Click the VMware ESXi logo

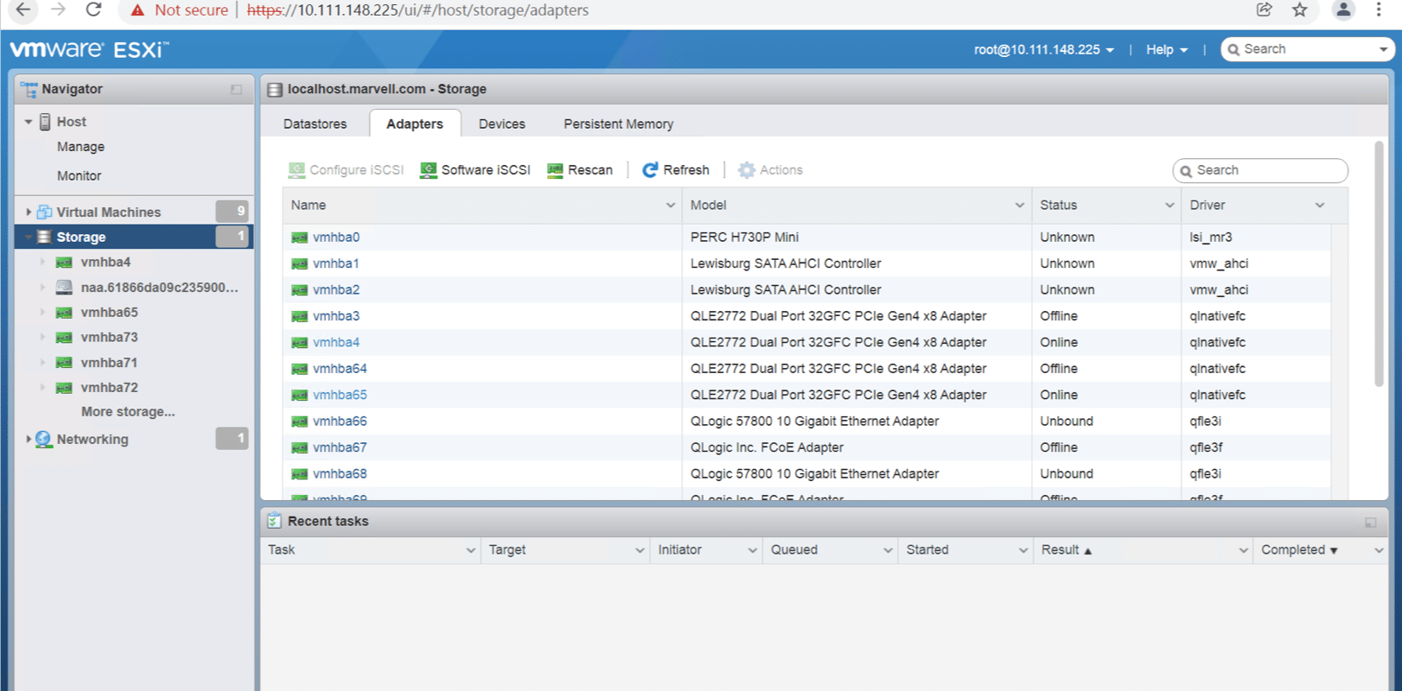pos(89,49)
